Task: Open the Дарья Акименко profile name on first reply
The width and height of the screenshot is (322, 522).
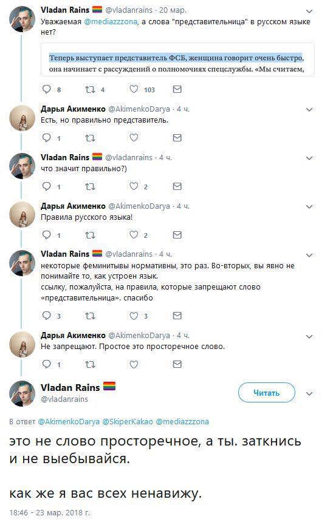Action: 73,109
